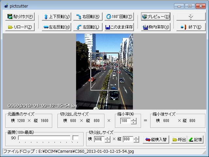Rotate left with 左回転(L)
209x157 pixels.
tap(88, 27)
